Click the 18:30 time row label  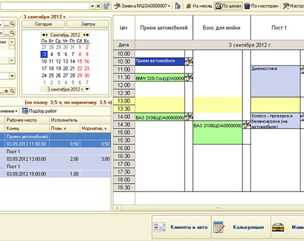(x=124, y=188)
